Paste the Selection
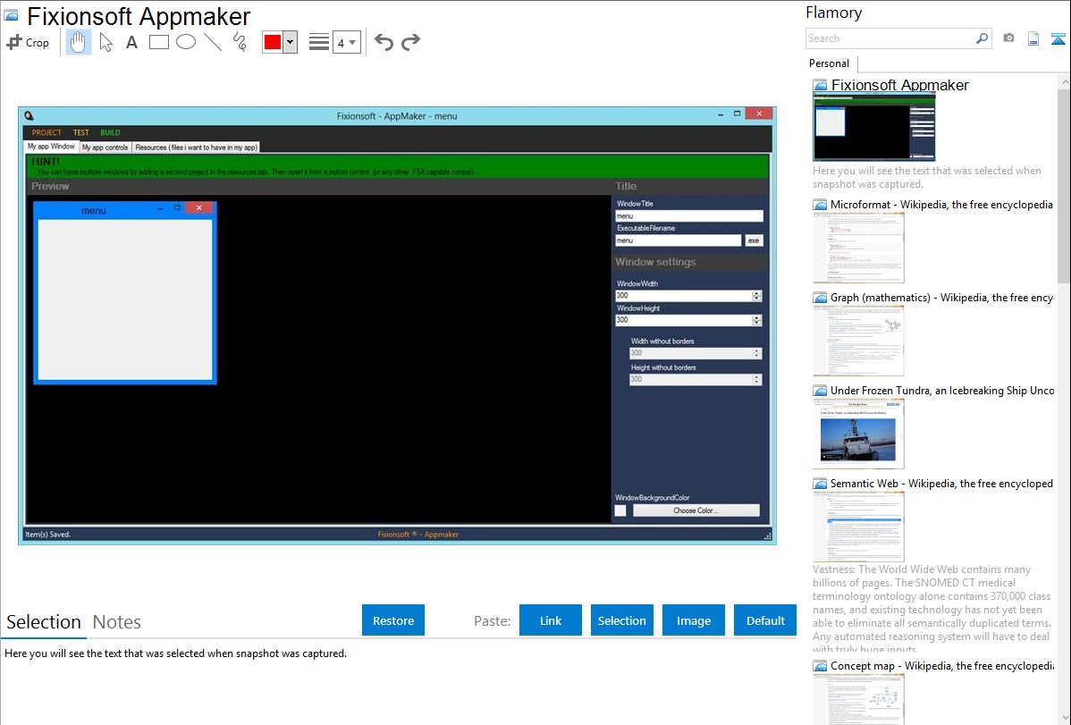This screenshot has width=1071, height=725. 621,620
